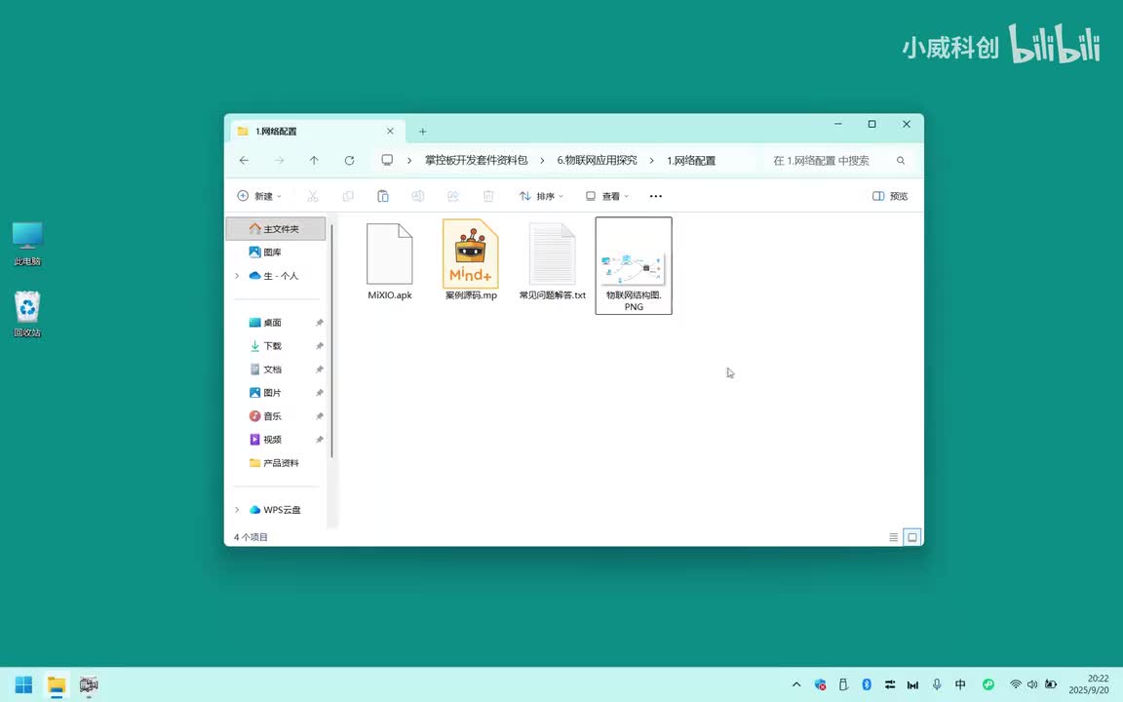Screen dimensions: 1123x702
Task: Click the volume speaker tray icon
Action: click(1032, 684)
